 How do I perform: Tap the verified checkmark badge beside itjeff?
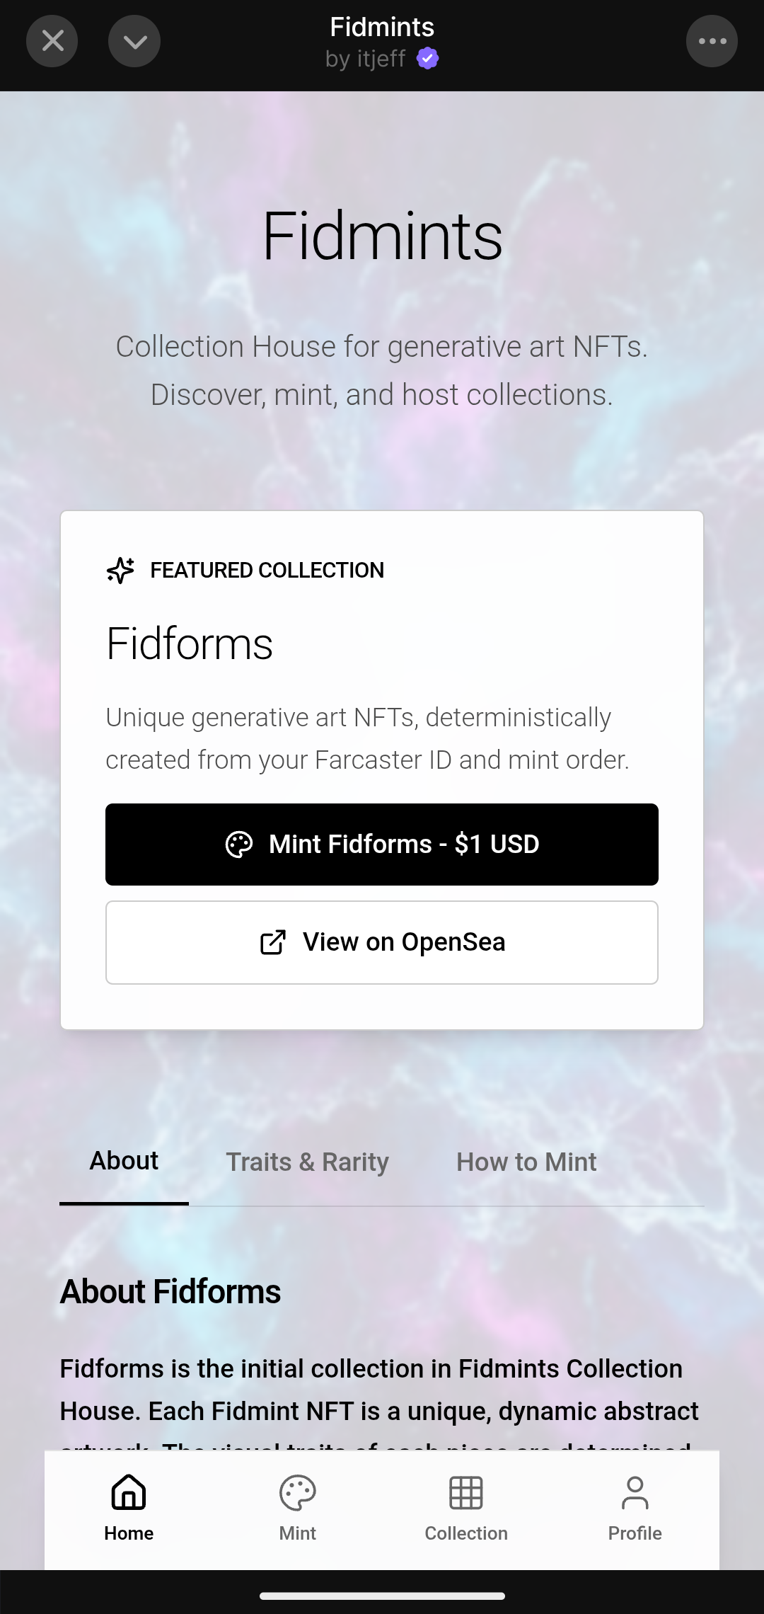[x=427, y=58]
